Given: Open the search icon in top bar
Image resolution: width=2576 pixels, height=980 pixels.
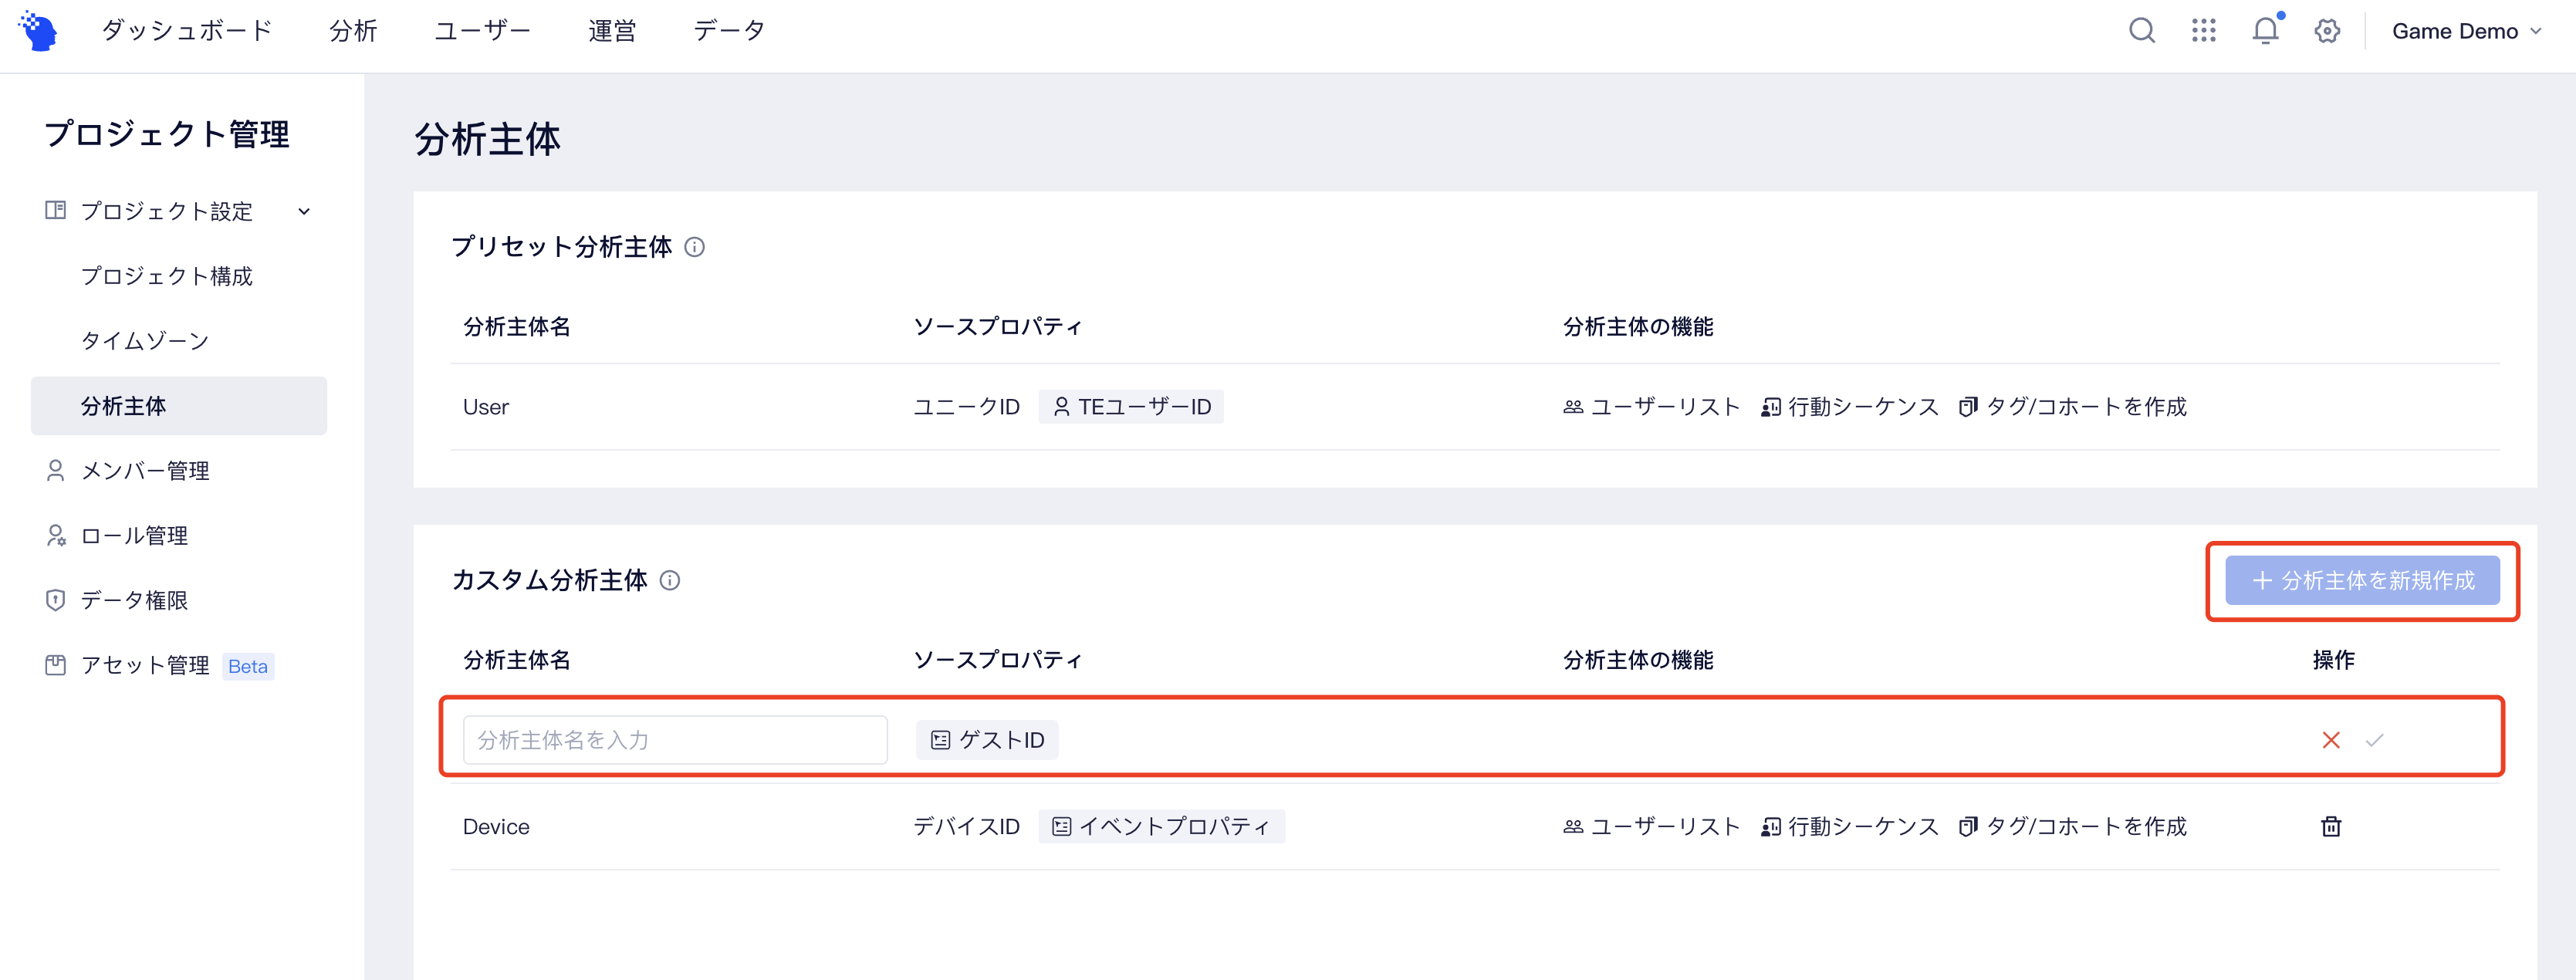Looking at the screenshot, I should (2141, 31).
